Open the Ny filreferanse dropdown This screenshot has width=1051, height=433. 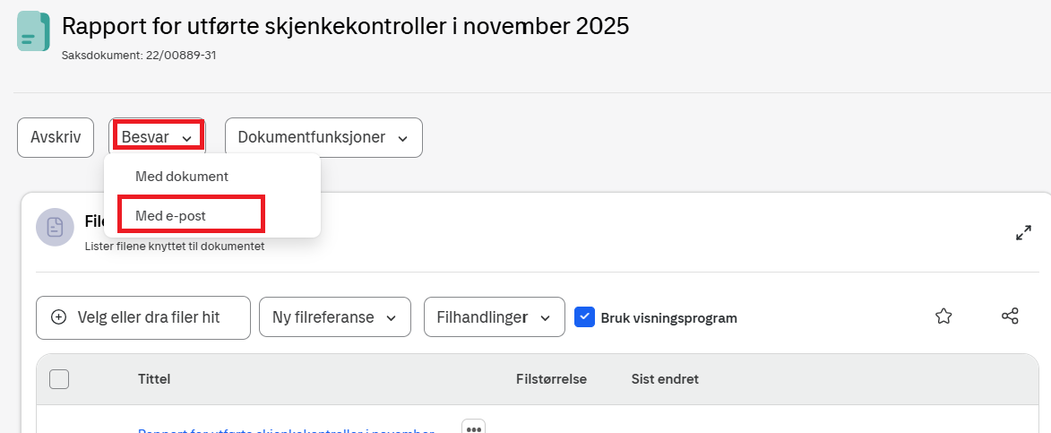click(x=334, y=317)
